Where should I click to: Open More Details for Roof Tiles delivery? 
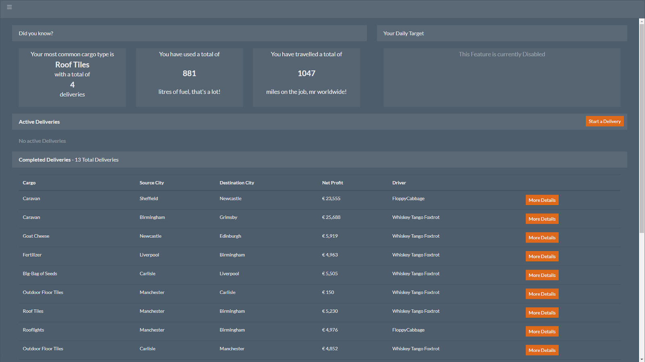pyautogui.click(x=542, y=313)
